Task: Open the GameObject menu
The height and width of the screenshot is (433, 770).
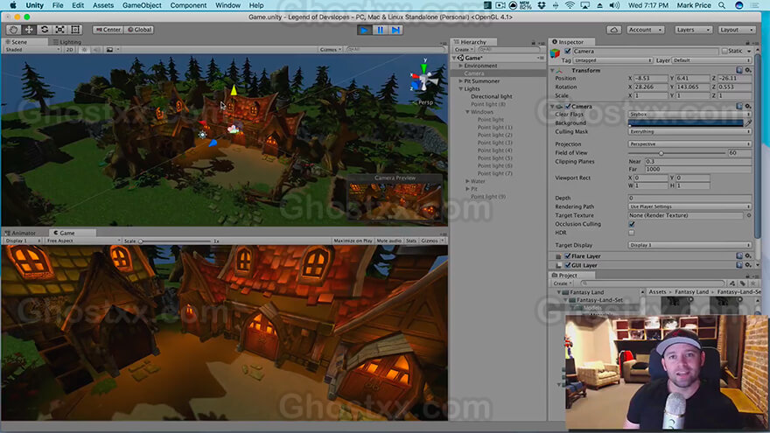Action: point(142,5)
